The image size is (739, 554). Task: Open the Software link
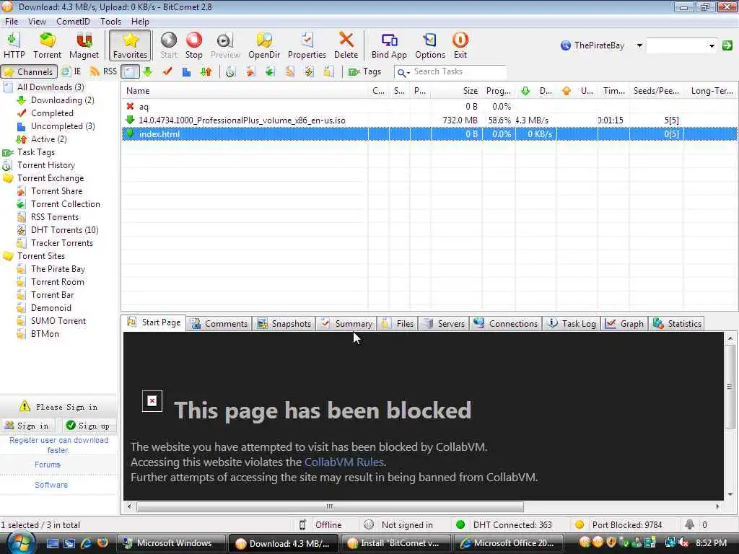tap(51, 485)
